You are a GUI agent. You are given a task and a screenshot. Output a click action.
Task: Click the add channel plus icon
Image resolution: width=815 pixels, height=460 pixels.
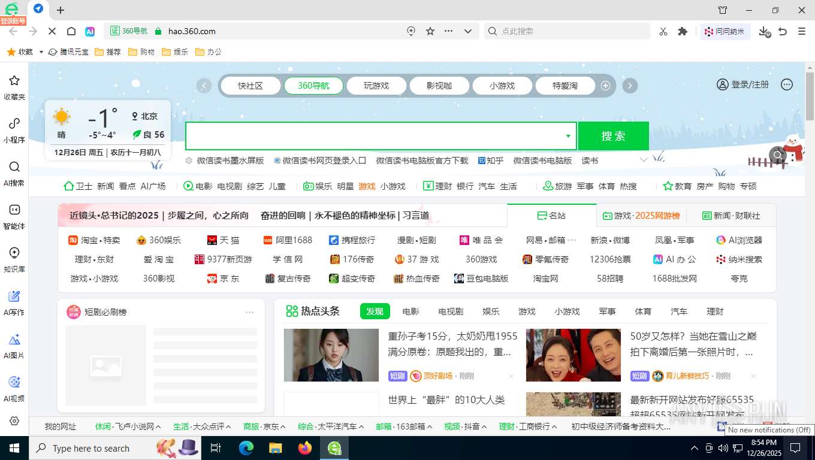[x=605, y=86]
